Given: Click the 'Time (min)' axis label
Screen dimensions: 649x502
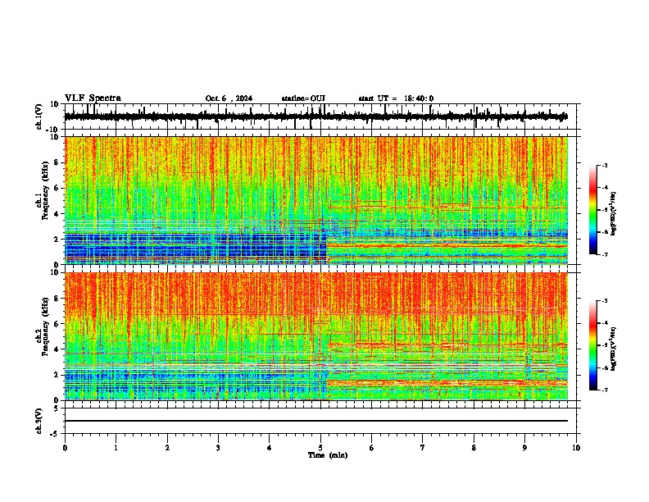Looking at the screenshot, I should coord(328,455).
